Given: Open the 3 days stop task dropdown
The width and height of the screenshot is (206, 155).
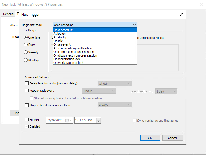Looking at the screenshot, I should coord(115,105).
